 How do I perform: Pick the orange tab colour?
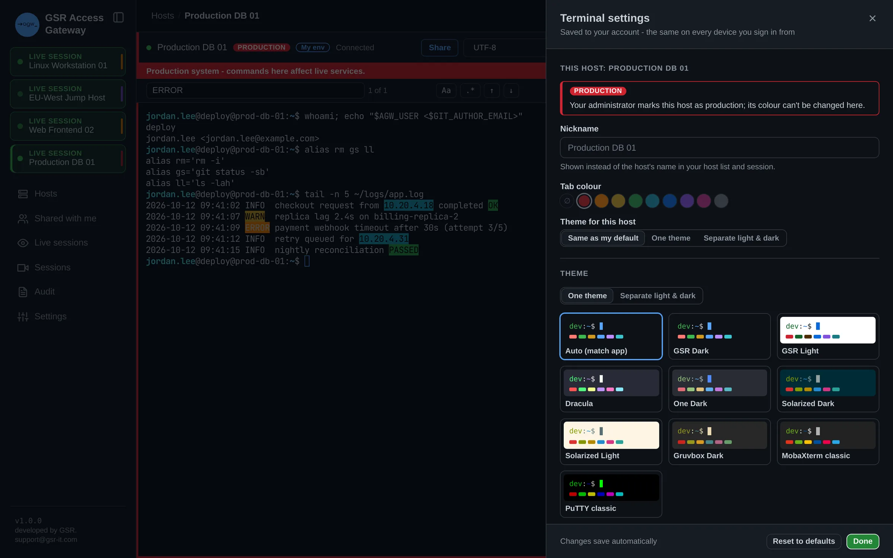point(601,201)
